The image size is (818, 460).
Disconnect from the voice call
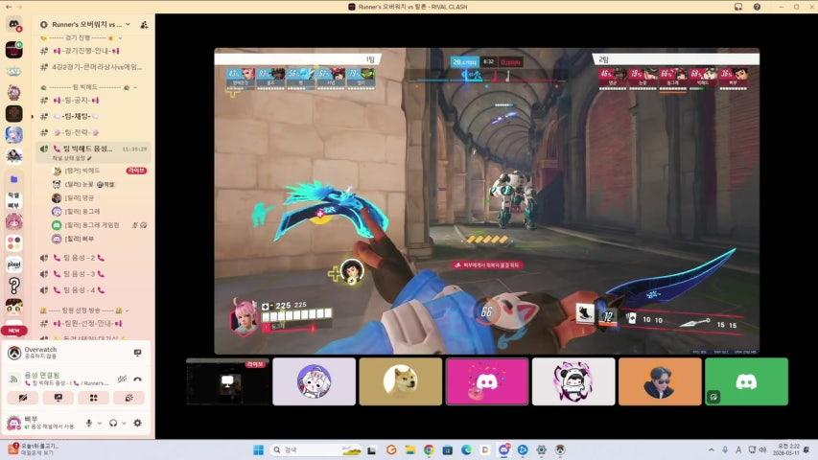click(x=138, y=379)
